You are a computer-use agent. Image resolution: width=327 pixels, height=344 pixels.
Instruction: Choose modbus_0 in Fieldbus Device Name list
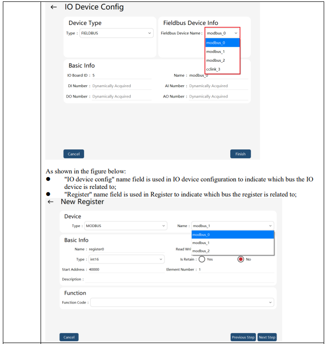(222, 43)
